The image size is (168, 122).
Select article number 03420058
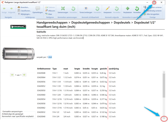[41, 103]
